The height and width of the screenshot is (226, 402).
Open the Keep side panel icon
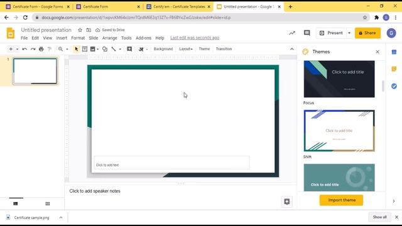point(394,69)
